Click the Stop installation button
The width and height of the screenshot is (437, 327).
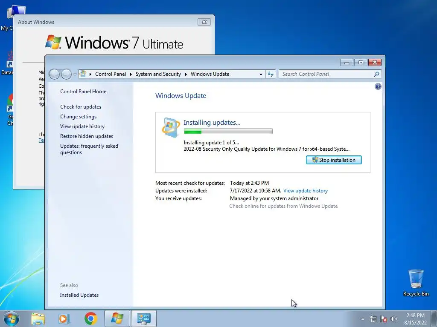334,160
